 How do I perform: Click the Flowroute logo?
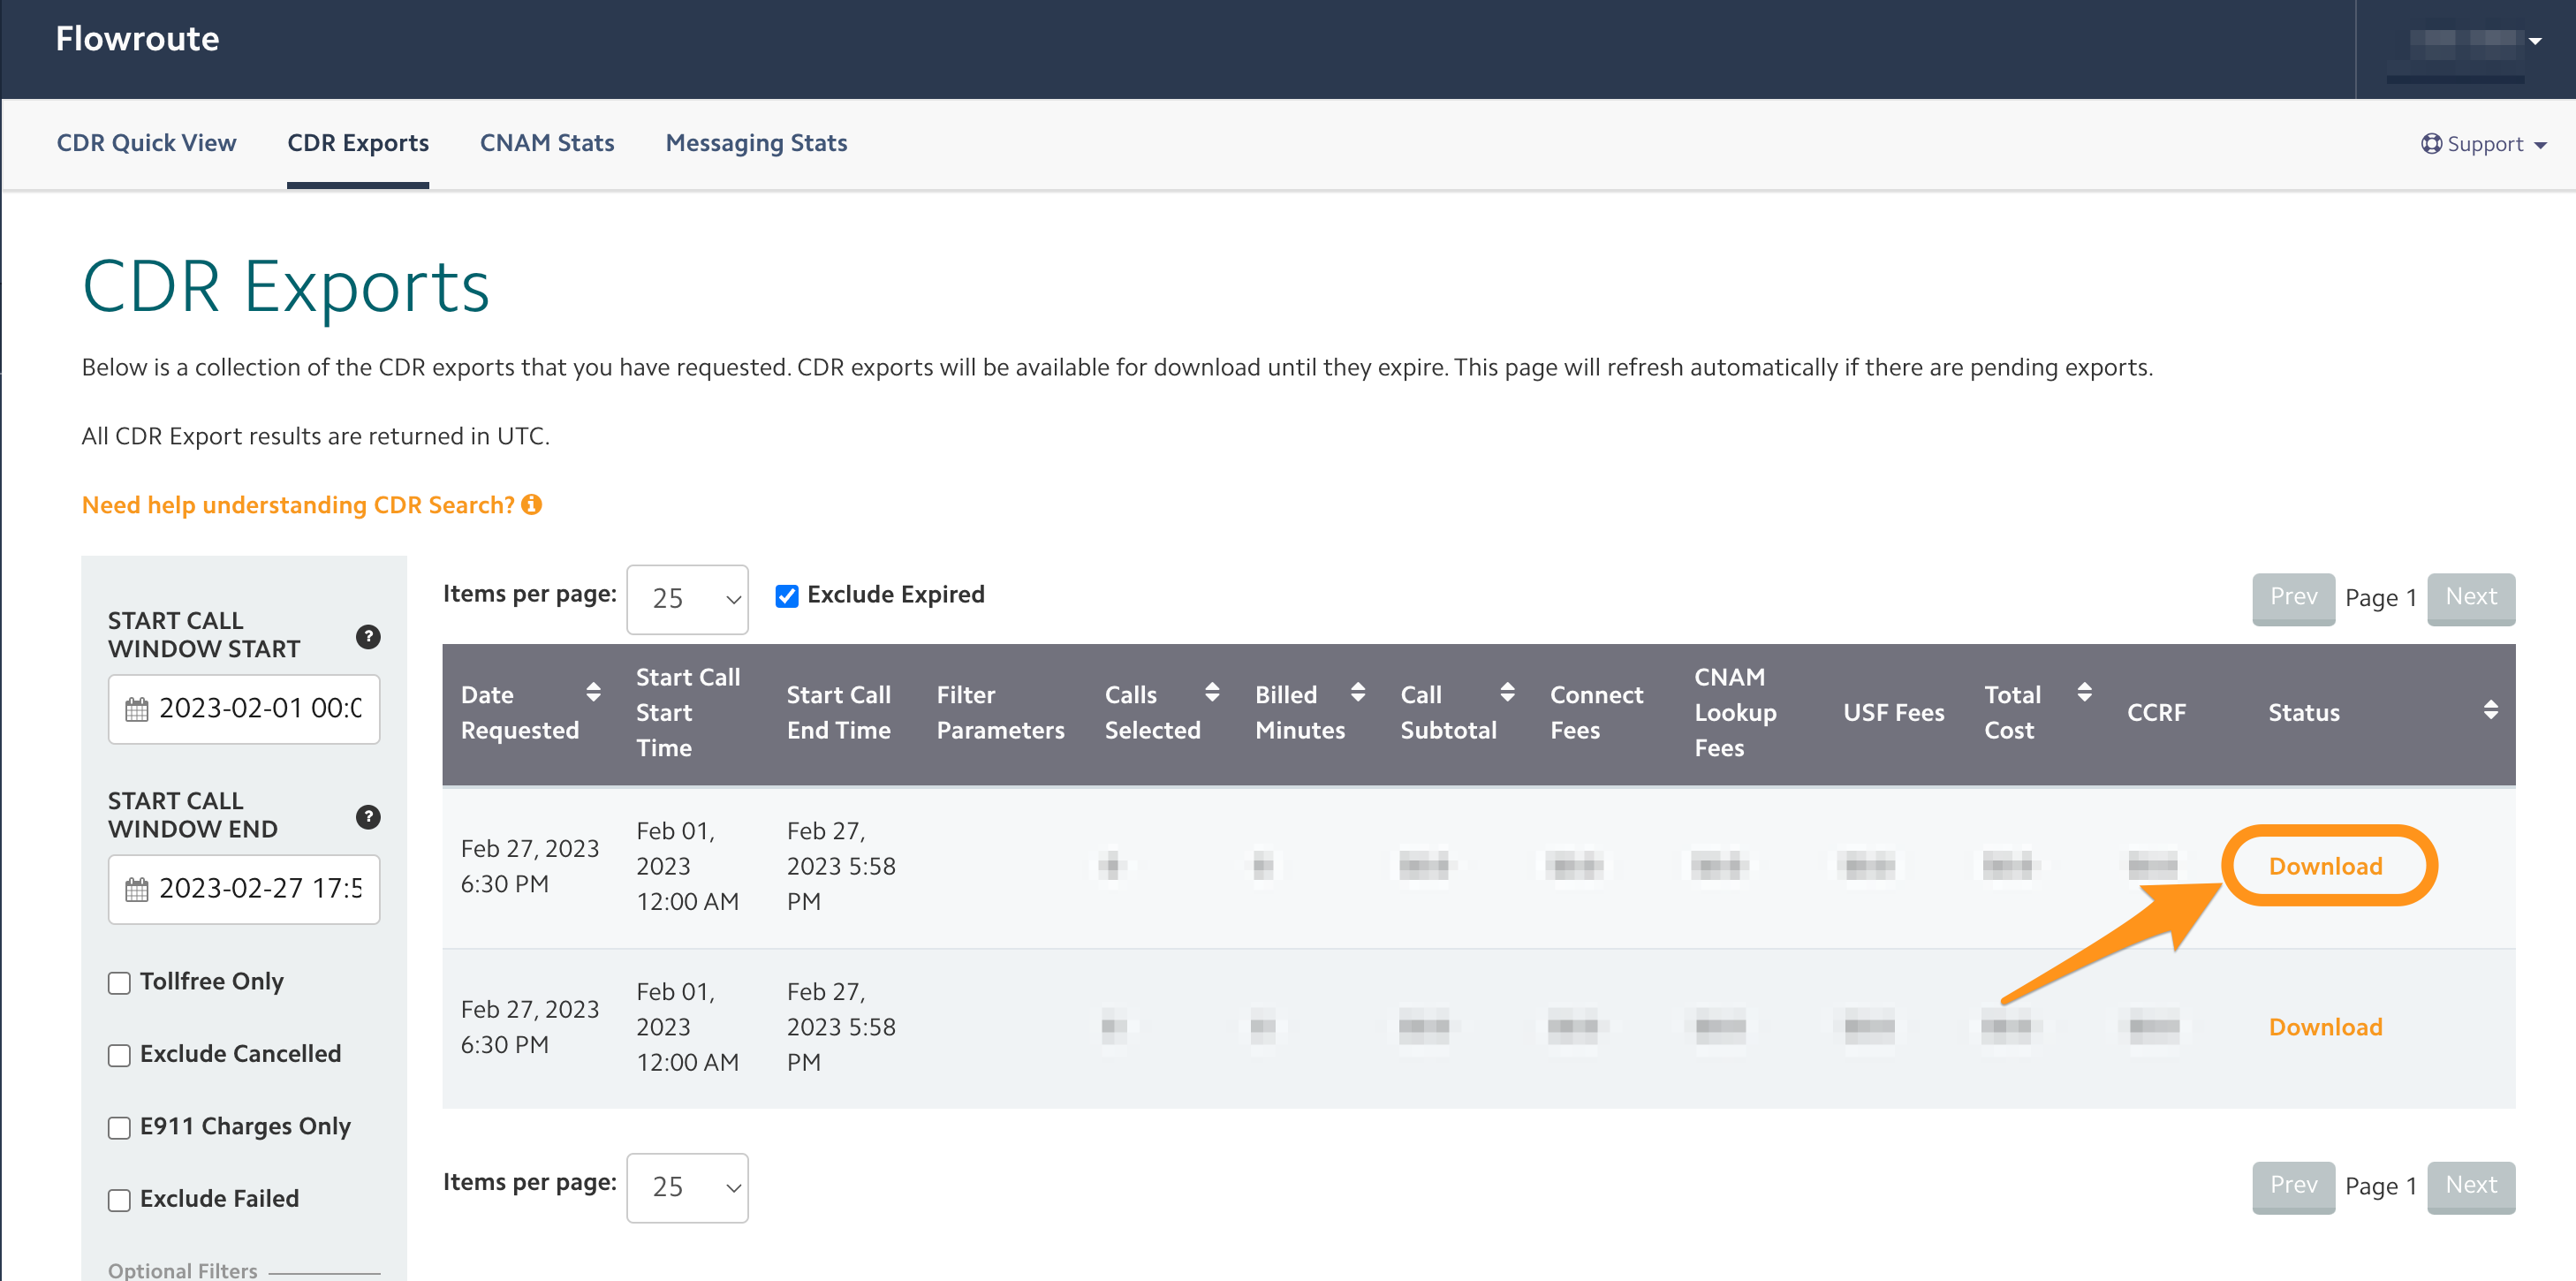coord(137,39)
